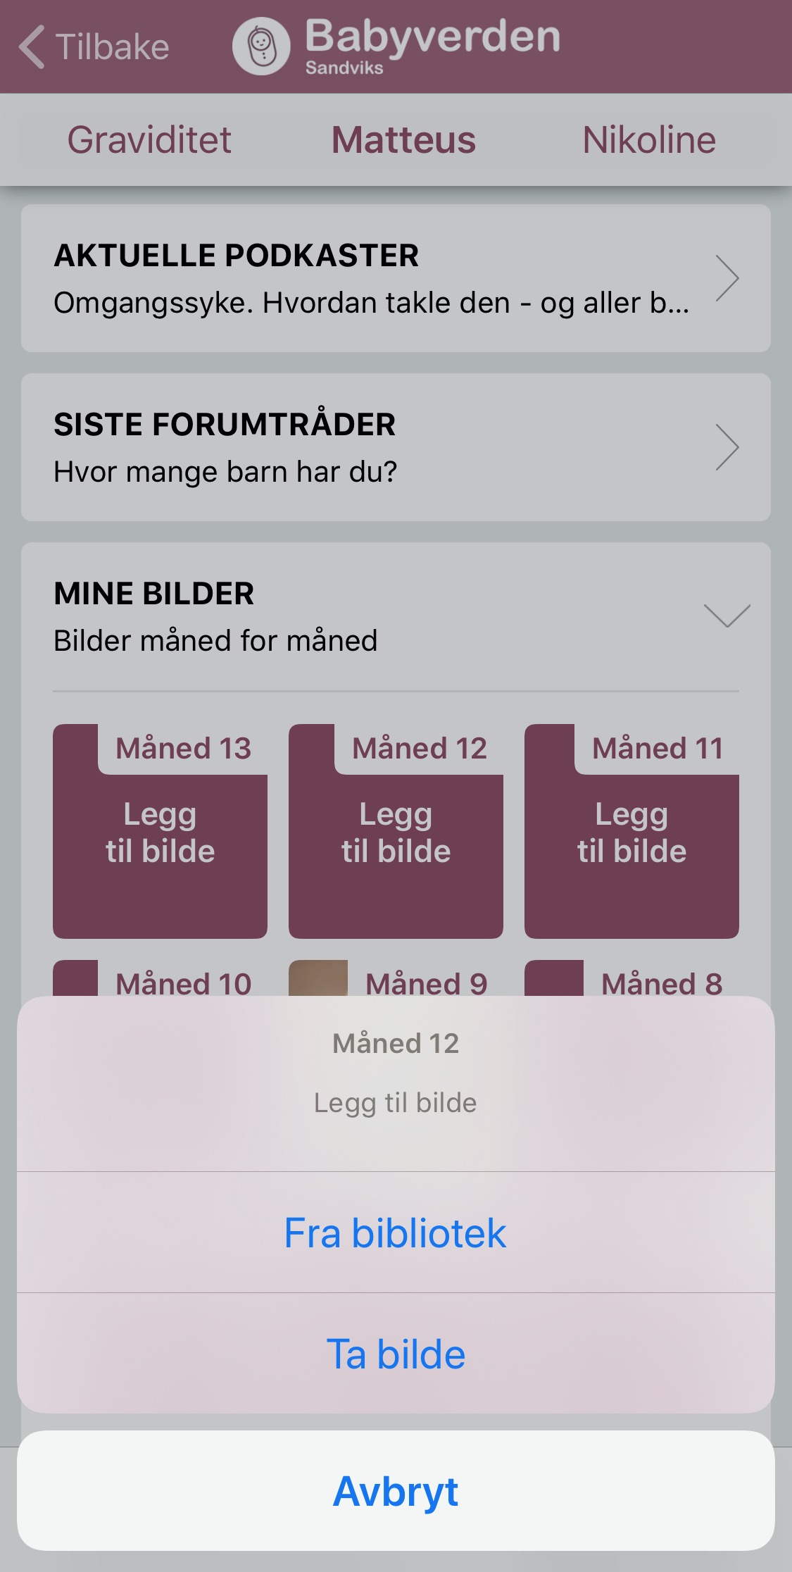This screenshot has width=792, height=1572.
Task: Open podcast Omgangssyke episode text
Action: pos(371,303)
